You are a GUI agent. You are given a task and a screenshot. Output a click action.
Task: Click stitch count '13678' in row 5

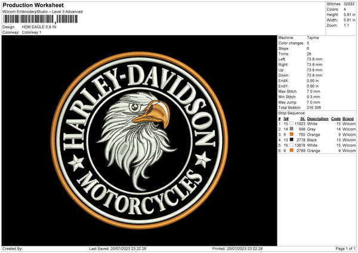(x=300, y=146)
